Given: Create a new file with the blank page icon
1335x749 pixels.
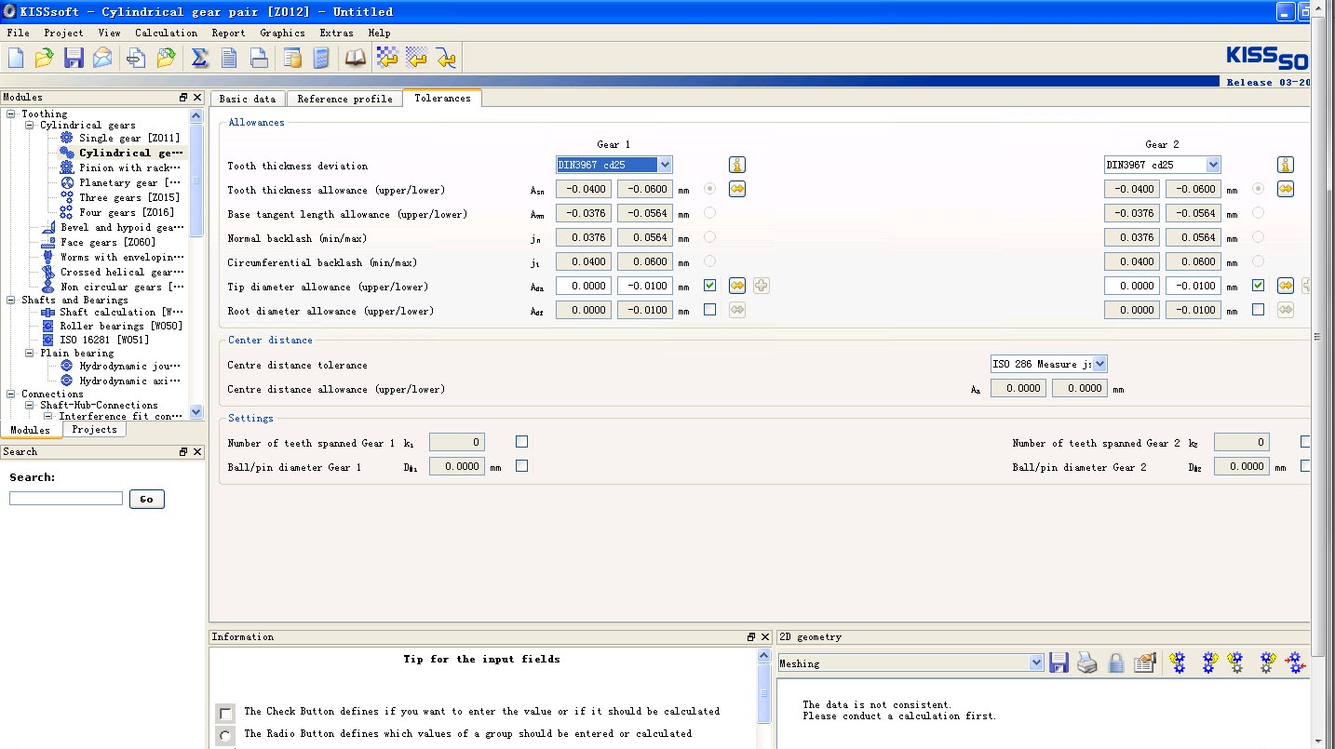Looking at the screenshot, I should click(x=16, y=58).
